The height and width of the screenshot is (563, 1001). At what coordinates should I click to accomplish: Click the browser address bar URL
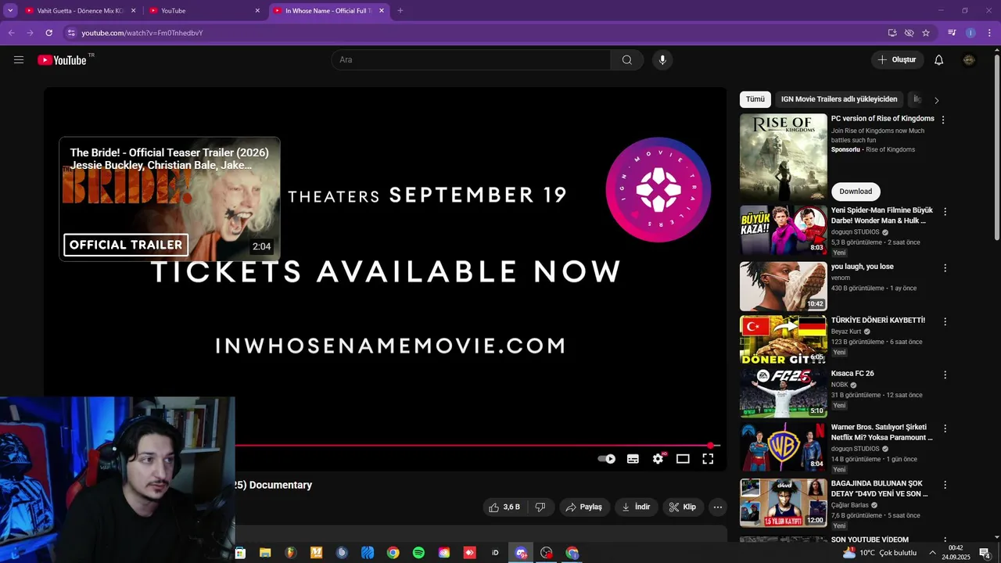tap(142, 33)
